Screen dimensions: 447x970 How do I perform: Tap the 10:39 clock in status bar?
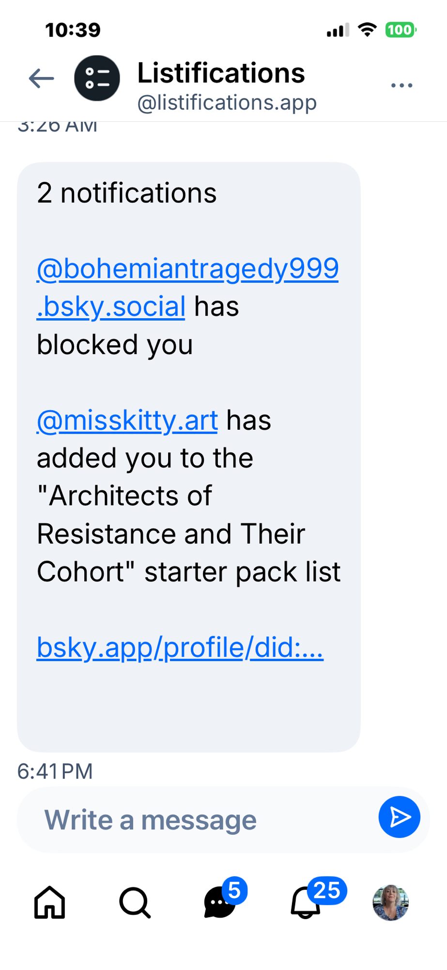[73, 30]
